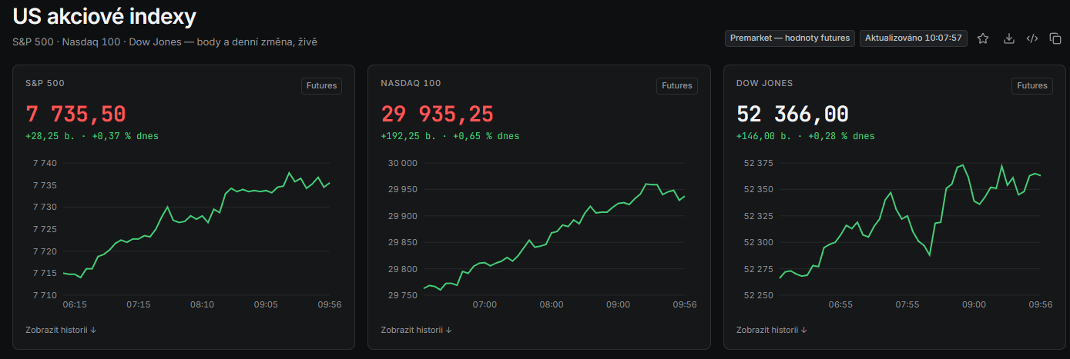This screenshot has width=1070, height=359.
Task: Click the Aktualizováno 10:07:57 timestamp badge
Action: tap(914, 38)
